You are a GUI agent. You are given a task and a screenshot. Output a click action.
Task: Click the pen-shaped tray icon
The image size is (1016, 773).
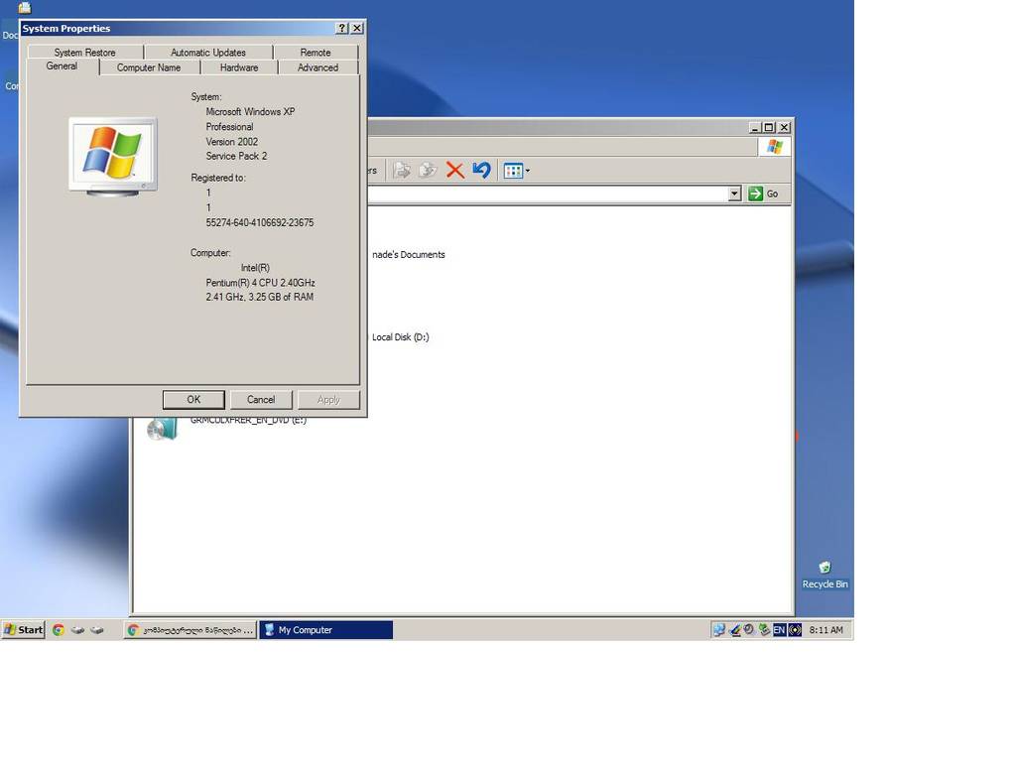point(735,630)
